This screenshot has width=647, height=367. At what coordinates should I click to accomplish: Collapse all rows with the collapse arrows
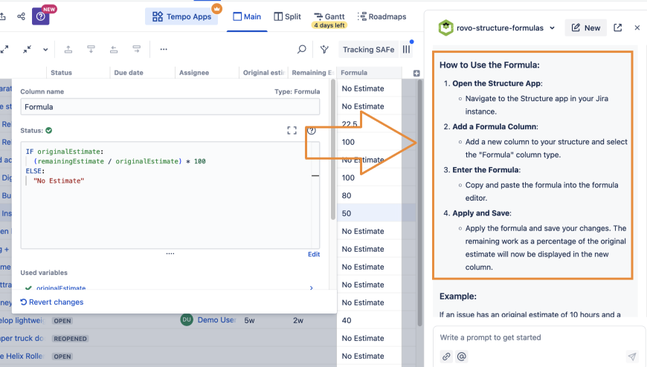click(28, 50)
